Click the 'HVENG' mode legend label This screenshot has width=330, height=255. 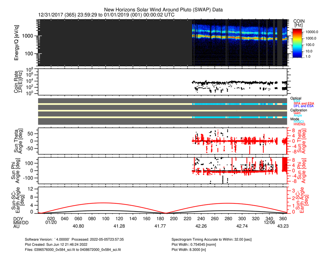[300, 124]
